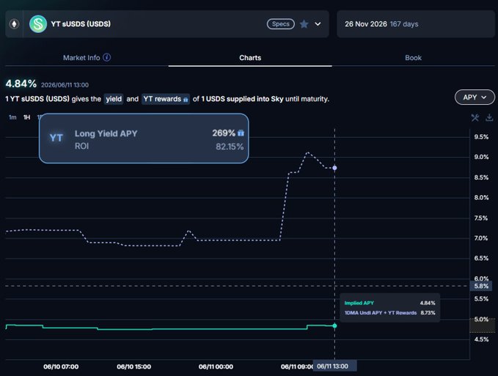
Task: Click the 5.8% axis price label
Action: (481, 286)
